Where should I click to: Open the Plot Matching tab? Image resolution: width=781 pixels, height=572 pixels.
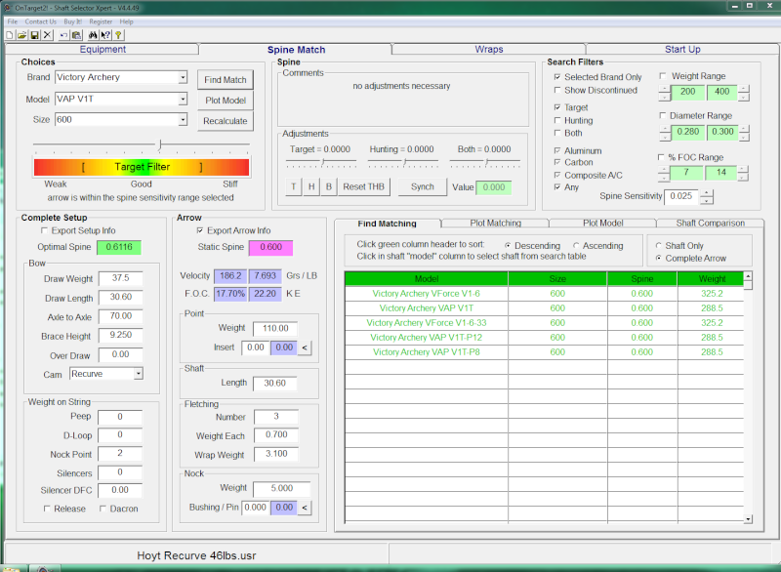pos(496,223)
